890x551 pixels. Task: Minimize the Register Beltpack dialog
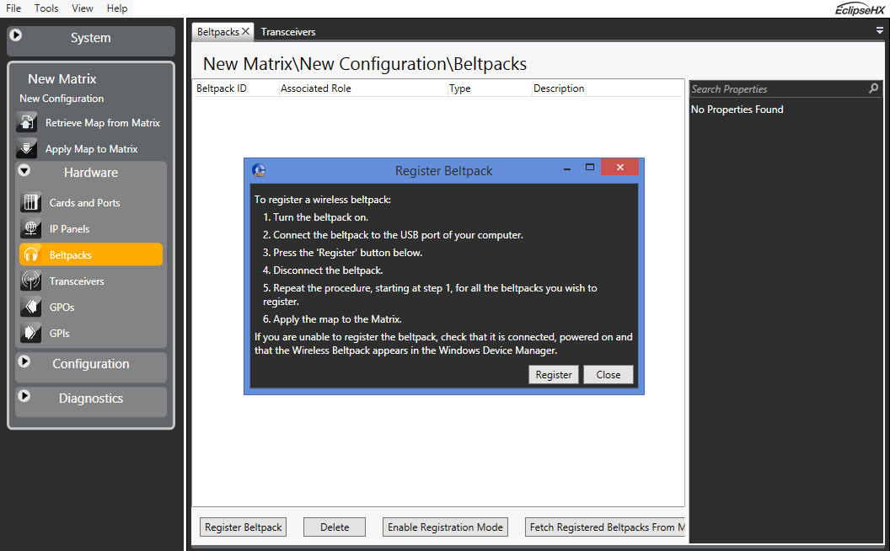point(567,169)
